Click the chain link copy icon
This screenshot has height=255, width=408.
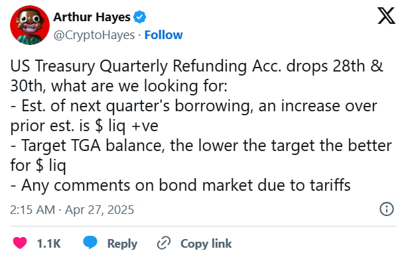coord(164,243)
